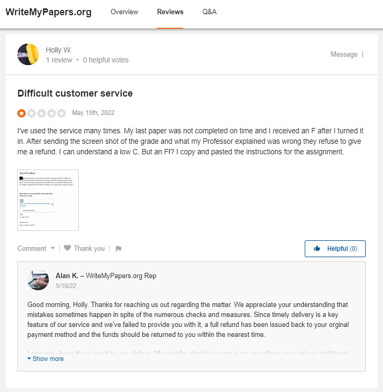Viewport: 383px width, 392px height.
Task: Expand the reply with Show more
Action: (45, 359)
